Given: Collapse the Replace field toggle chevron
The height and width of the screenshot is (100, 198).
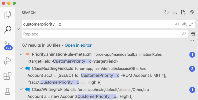Looking at the screenshot, I should 19,29.
